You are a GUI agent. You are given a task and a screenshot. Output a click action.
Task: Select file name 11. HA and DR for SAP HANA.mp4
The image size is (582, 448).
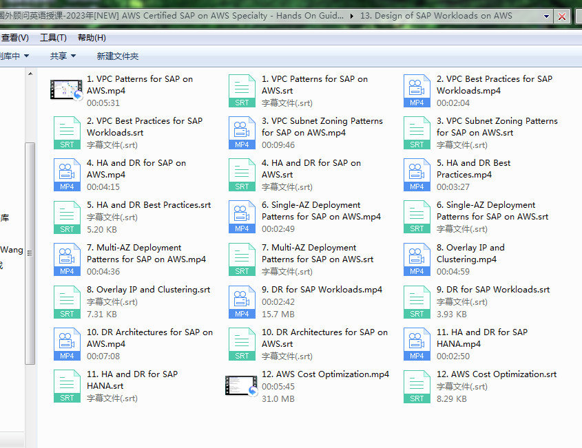pyautogui.click(x=481, y=338)
